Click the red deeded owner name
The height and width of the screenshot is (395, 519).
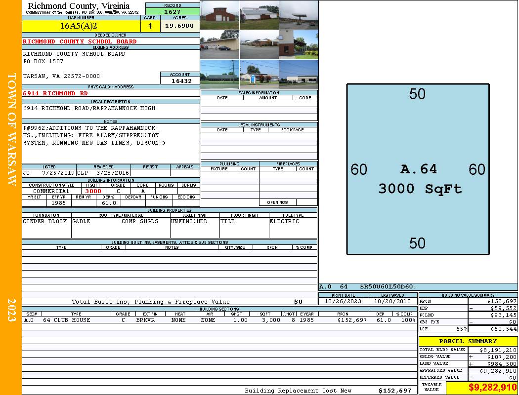80,41
